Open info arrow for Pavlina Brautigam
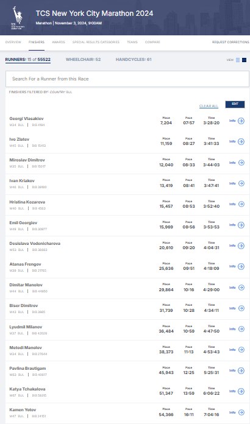Screen dimensions: 250x424 [x=241, y=371]
